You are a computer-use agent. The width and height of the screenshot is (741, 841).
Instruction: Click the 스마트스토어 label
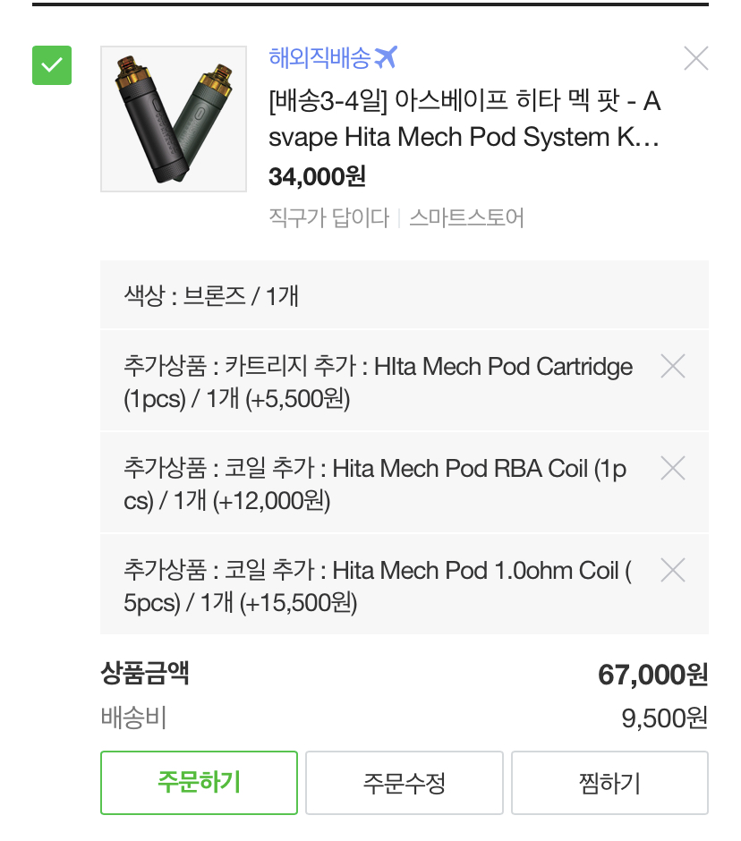[466, 217]
